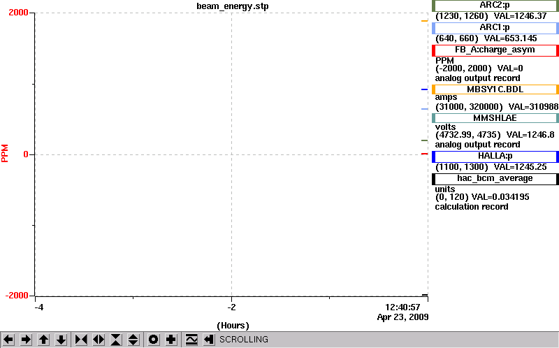Screen dimensions: 559x348
Task: Click the -2000 y-axis minimum label
Action: tap(17, 296)
